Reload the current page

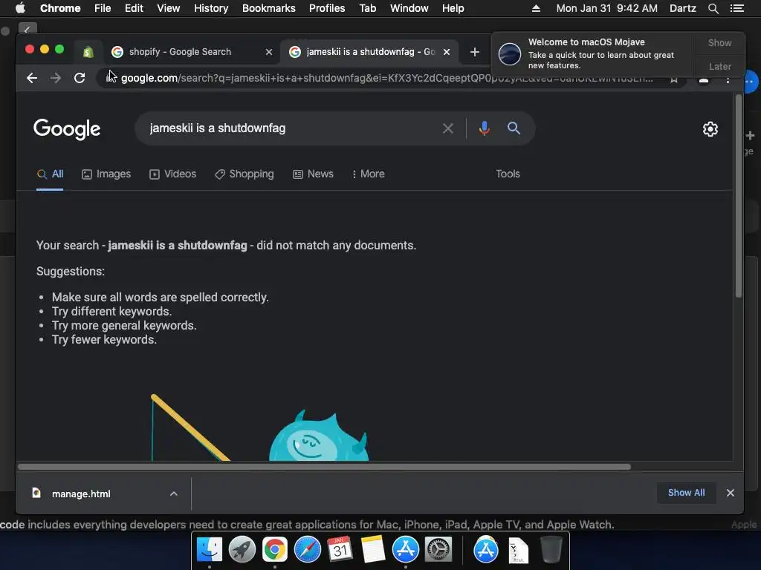coord(80,78)
